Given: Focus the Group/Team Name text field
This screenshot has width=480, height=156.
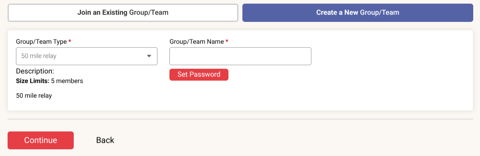Looking at the screenshot, I should [240, 56].
